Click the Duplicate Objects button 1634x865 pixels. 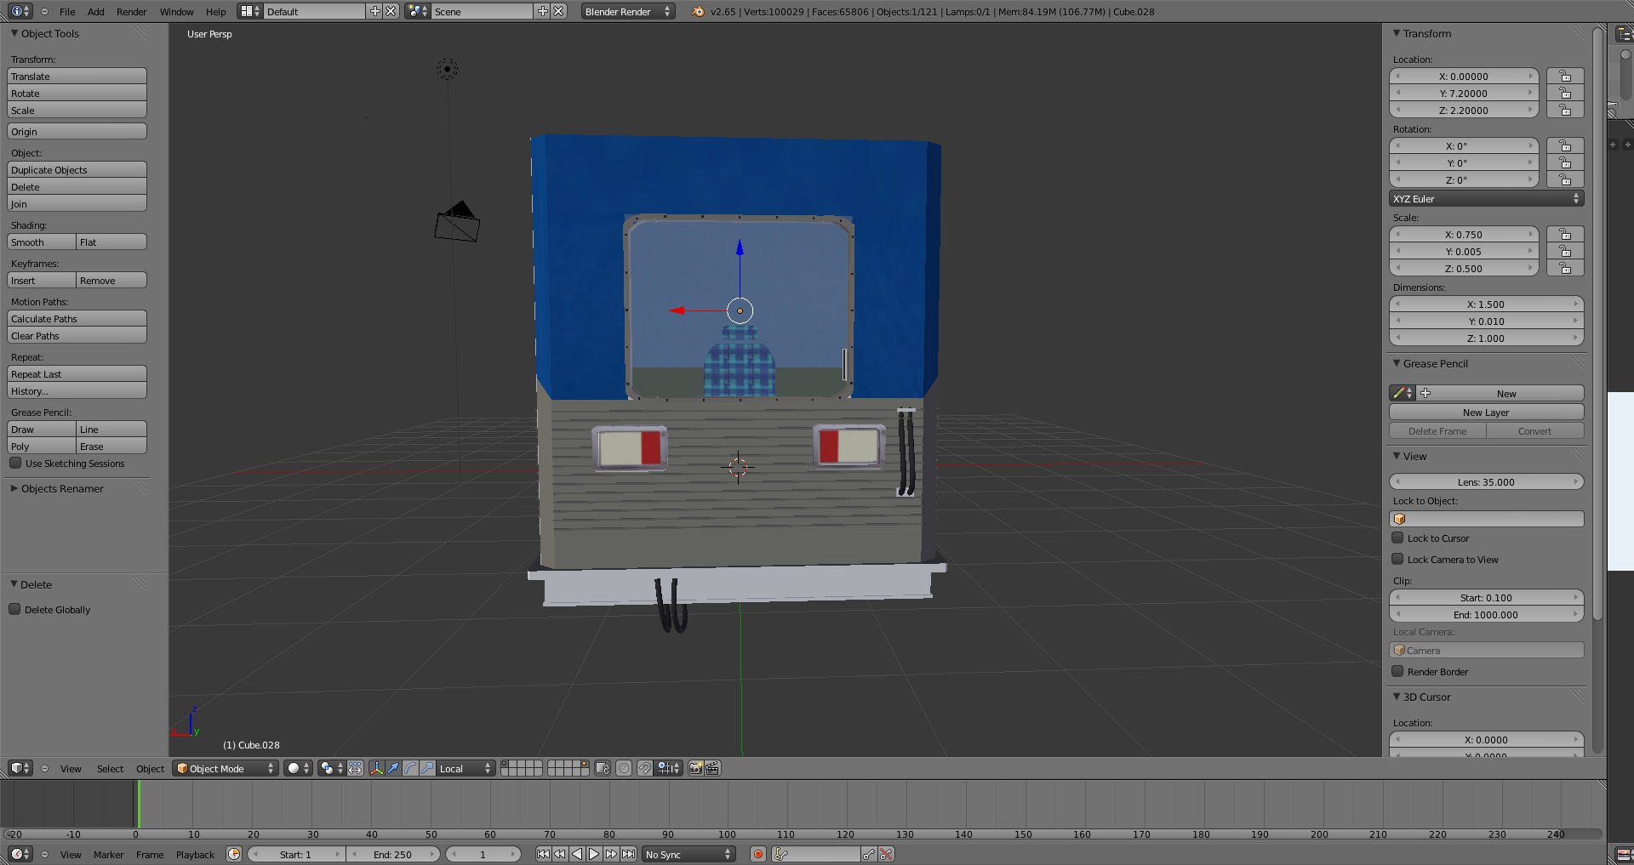[77, 170]
